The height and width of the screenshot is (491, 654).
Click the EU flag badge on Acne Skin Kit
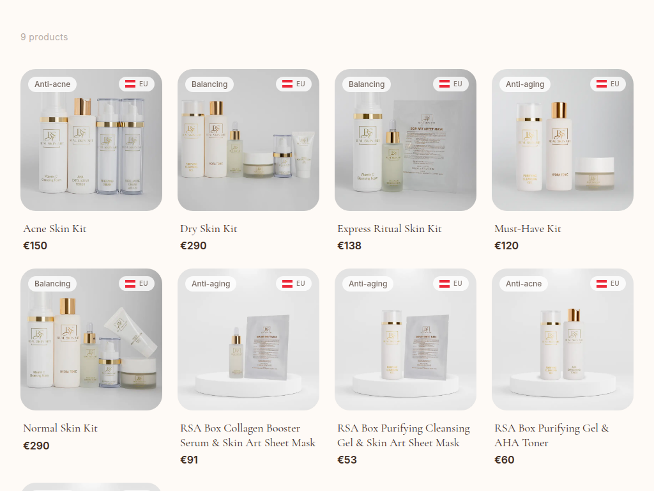pos(137,84)
